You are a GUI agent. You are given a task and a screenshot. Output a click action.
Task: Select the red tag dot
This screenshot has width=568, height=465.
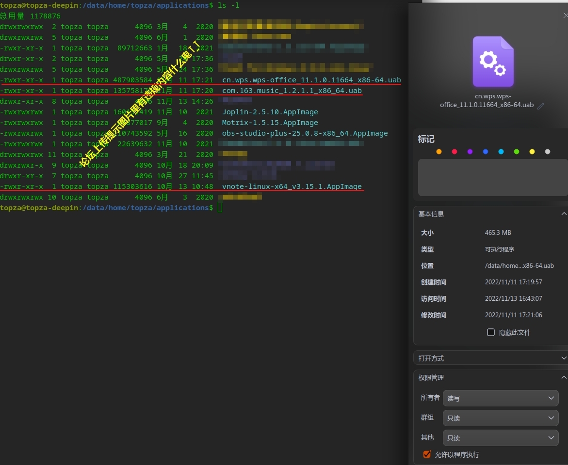point(454,152)
